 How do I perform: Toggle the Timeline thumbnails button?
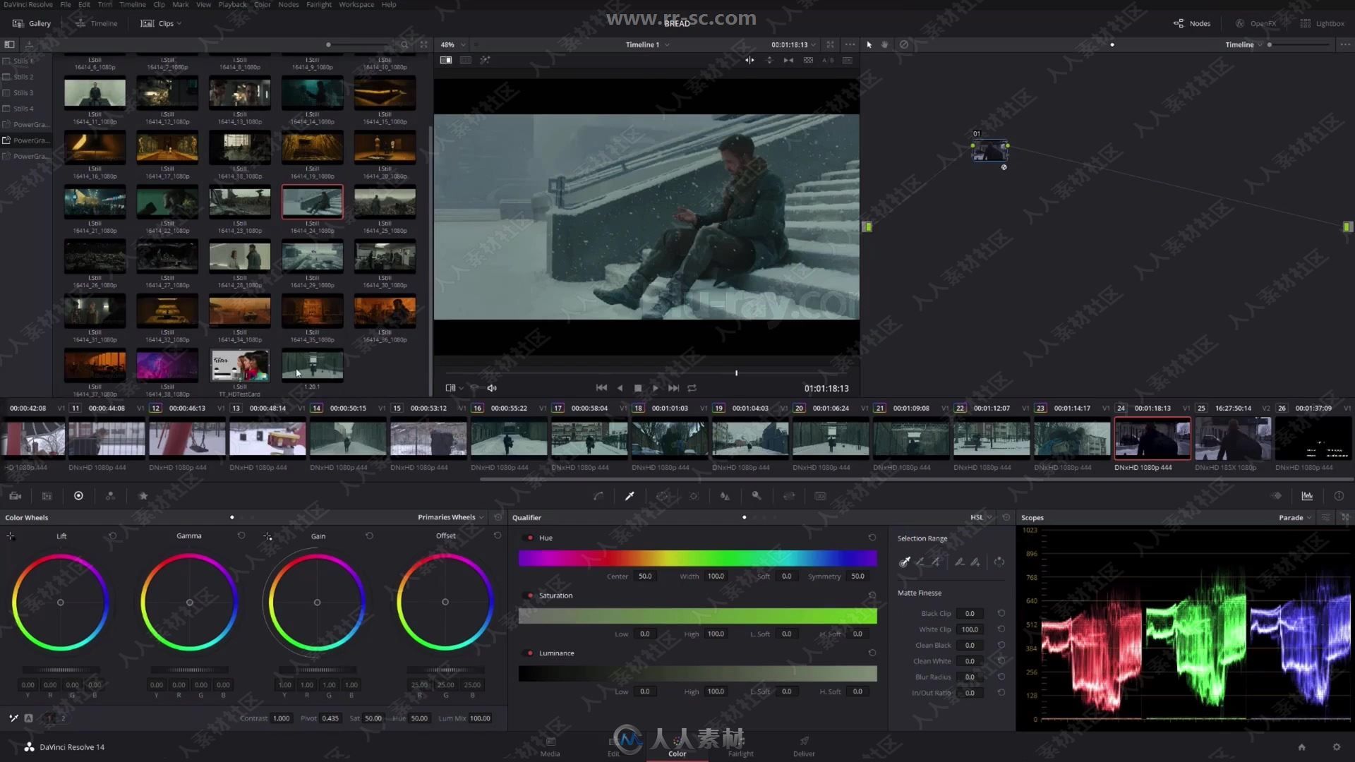pyautogui.click(x=97, y=23)
